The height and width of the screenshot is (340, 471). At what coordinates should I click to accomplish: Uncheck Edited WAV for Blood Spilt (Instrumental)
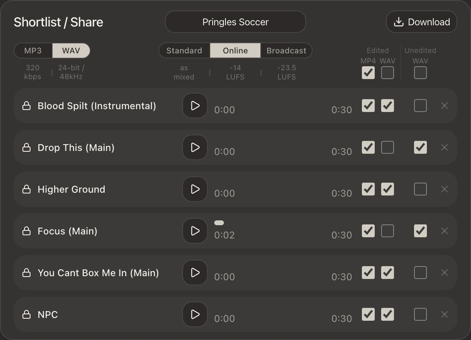click(x=388, y=106)
